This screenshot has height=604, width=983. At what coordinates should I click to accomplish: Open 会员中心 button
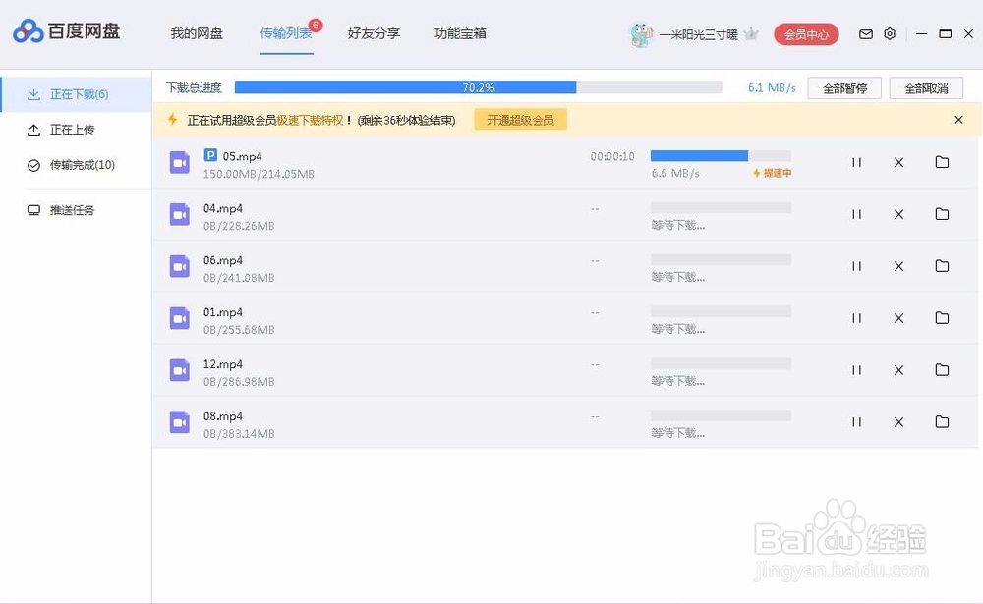[x=806, y=34]
